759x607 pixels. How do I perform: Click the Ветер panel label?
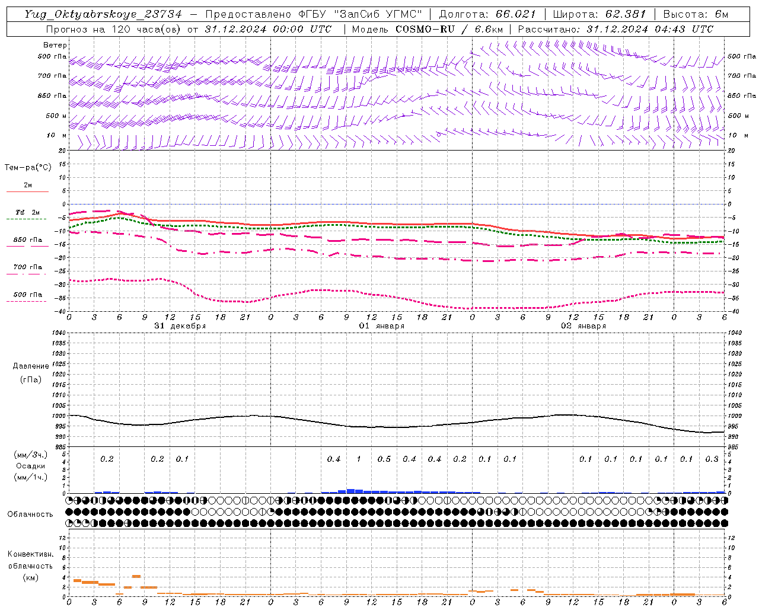click(55, 45)
